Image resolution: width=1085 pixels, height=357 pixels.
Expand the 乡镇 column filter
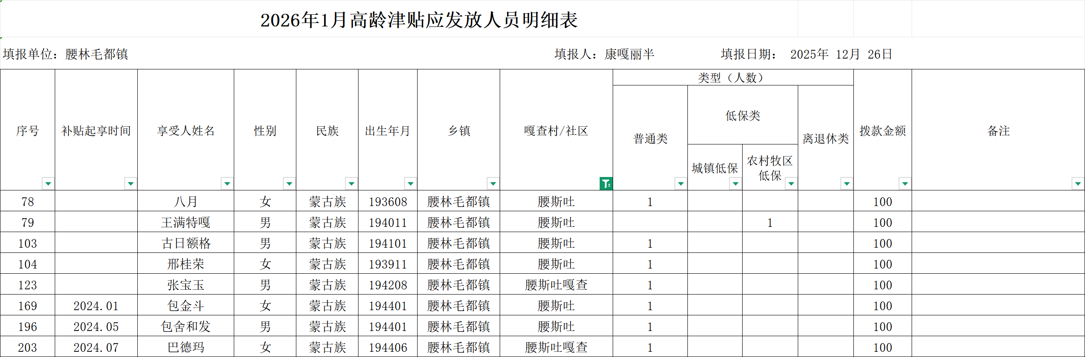pos(493,183)
